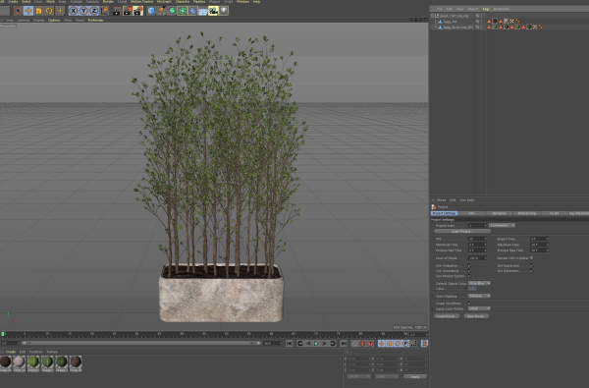
Task: Toggle the Use Deformers checkbox
Action: coord(531,271)
